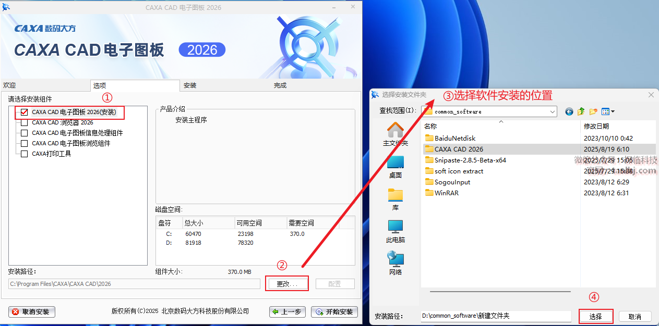Click the installer 安装路径 field showing C:\Program Files

point(134,284)
